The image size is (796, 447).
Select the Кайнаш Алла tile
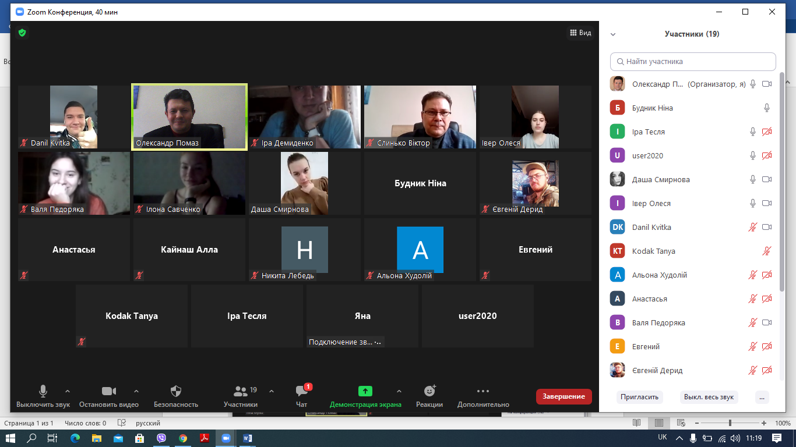[x=189, y=250]
